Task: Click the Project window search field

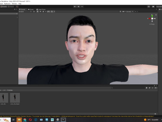Action: tap(128, 88)
